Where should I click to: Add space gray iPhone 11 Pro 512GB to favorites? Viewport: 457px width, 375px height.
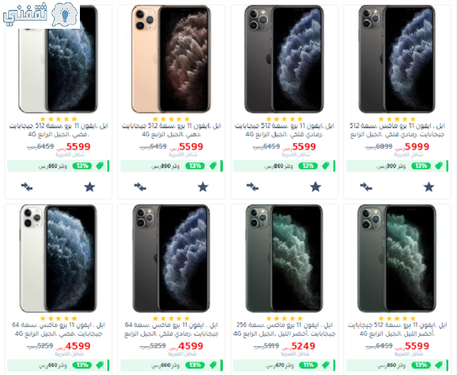[315, 187]
